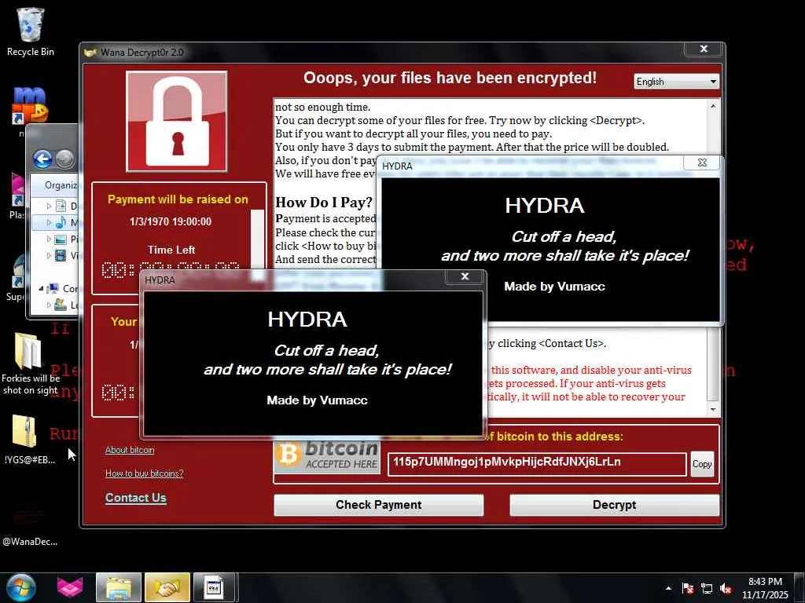Switch to Windows Explorer in taskbar
Screen dimensions: 805x603
point(119,587)
